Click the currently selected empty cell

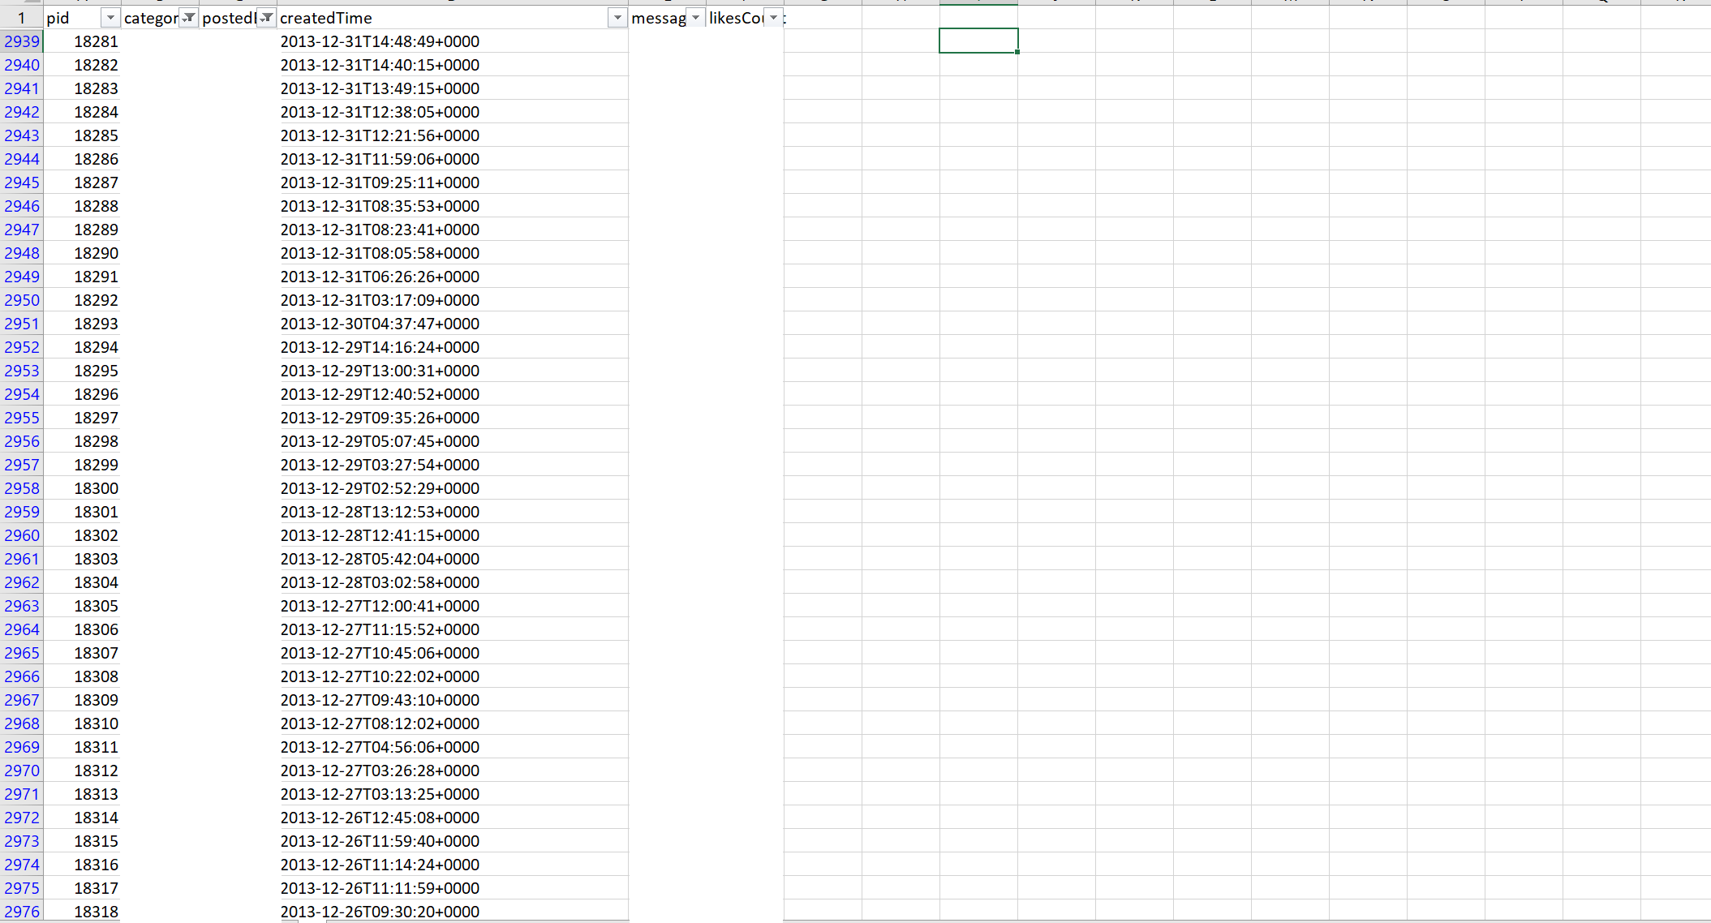click(x=978, y=41)
